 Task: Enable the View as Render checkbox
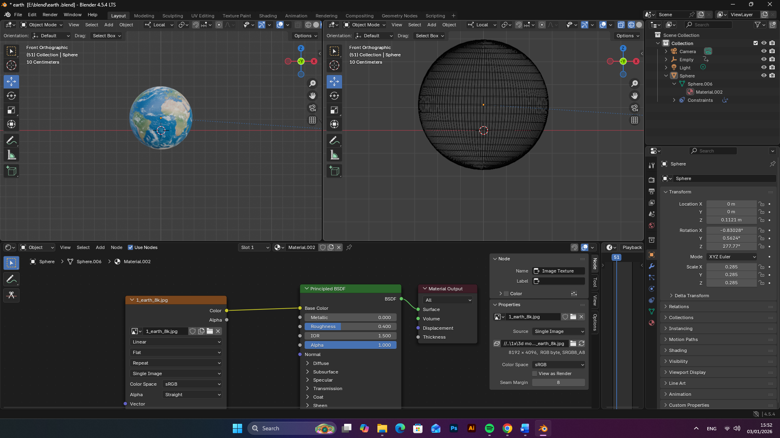[535, 374]
